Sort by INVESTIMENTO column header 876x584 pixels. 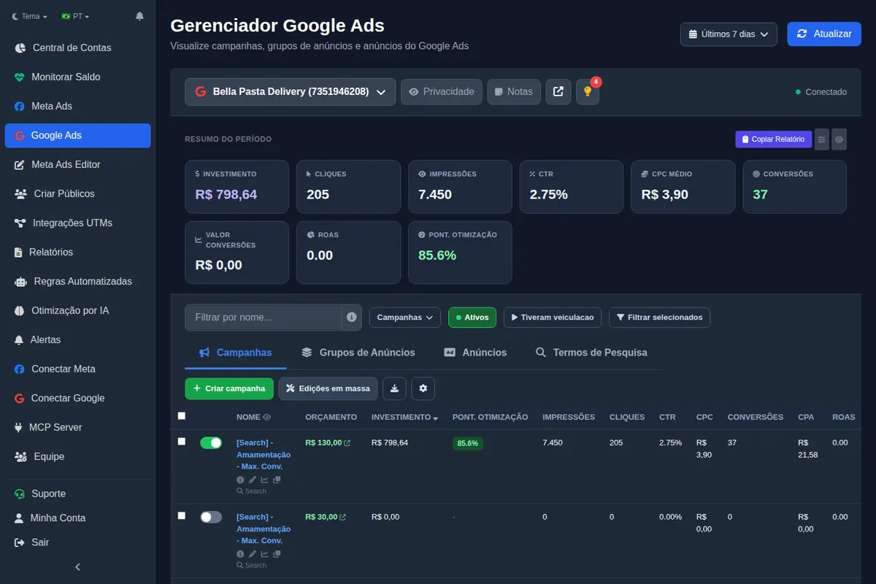click(404, 418)
